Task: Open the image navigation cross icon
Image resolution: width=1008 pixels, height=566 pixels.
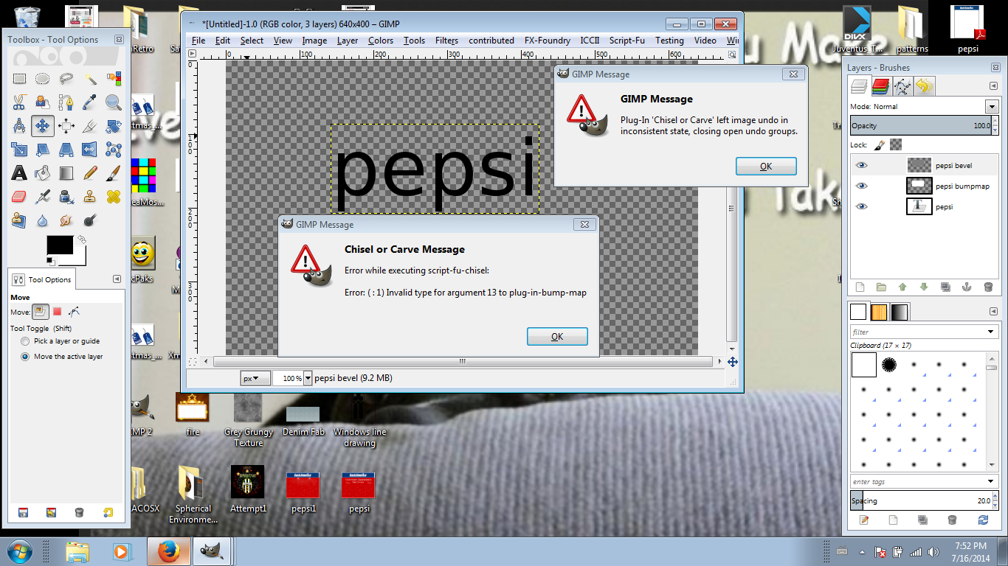Action: pyautogui.click(x=733, y=362)
